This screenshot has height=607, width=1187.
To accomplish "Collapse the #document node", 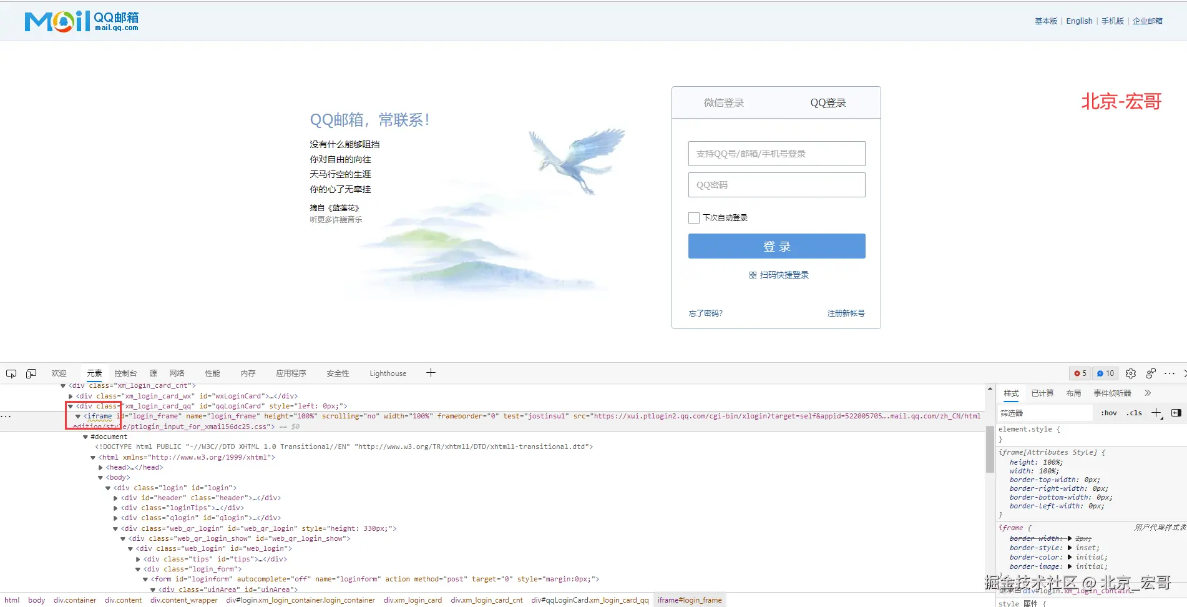I will 85,437.
